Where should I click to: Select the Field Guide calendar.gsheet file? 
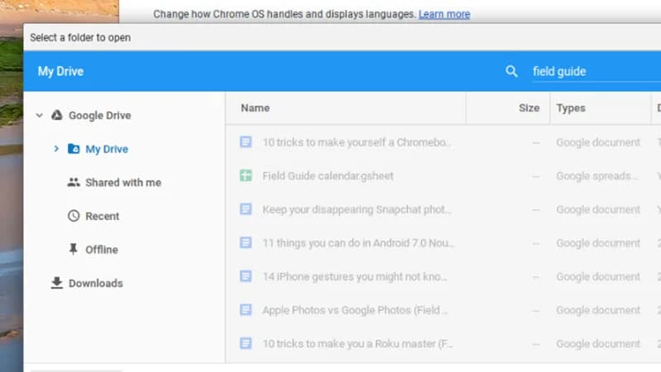pos(328,176)
